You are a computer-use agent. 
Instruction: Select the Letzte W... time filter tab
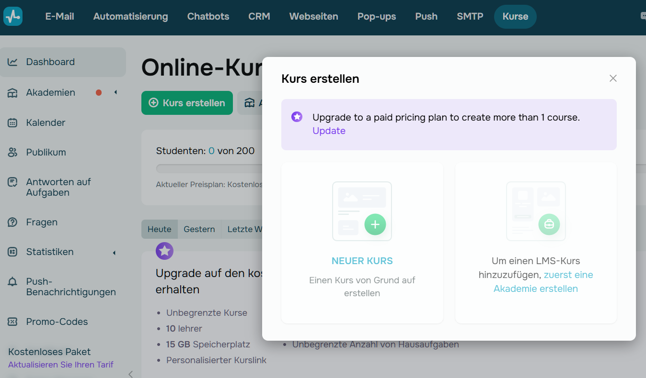242,229
